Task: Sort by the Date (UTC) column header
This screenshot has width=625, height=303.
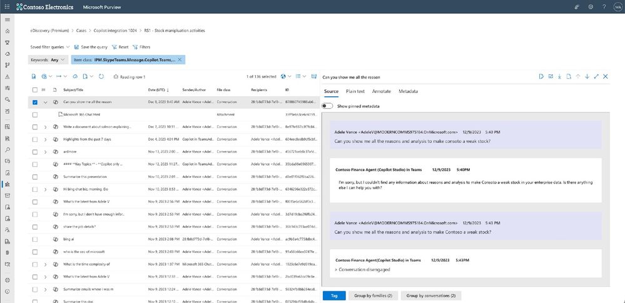Action: [158, 90]
